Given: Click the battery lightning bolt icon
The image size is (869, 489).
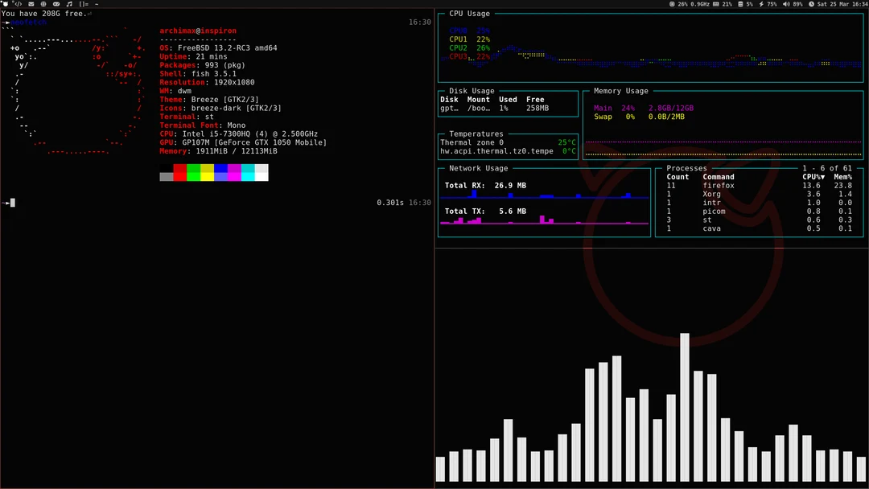Looking at the screenshot, I should tap(761, 4).
